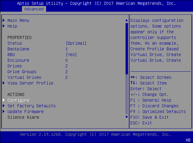The height and width of the screenshot is (143, 193).
Task: Click the F10 Save & Exit hint
Action: pyautogui.click(x=149, y=118)
